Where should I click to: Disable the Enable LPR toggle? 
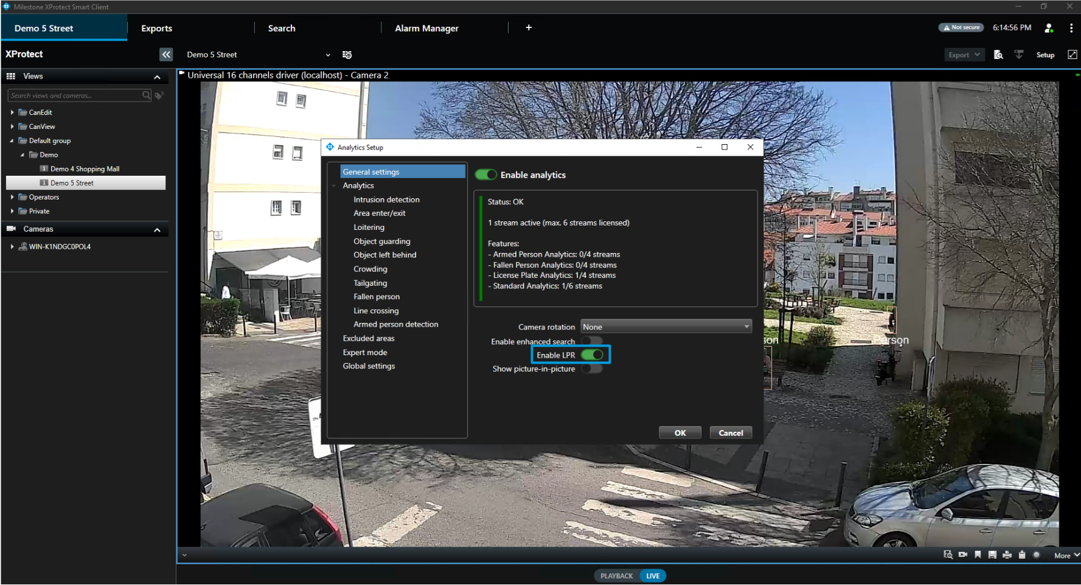pos(592,355)
